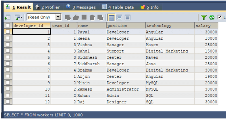Click the salary column header
Viewport: 228px width, 119px height.
pos(206,25)
